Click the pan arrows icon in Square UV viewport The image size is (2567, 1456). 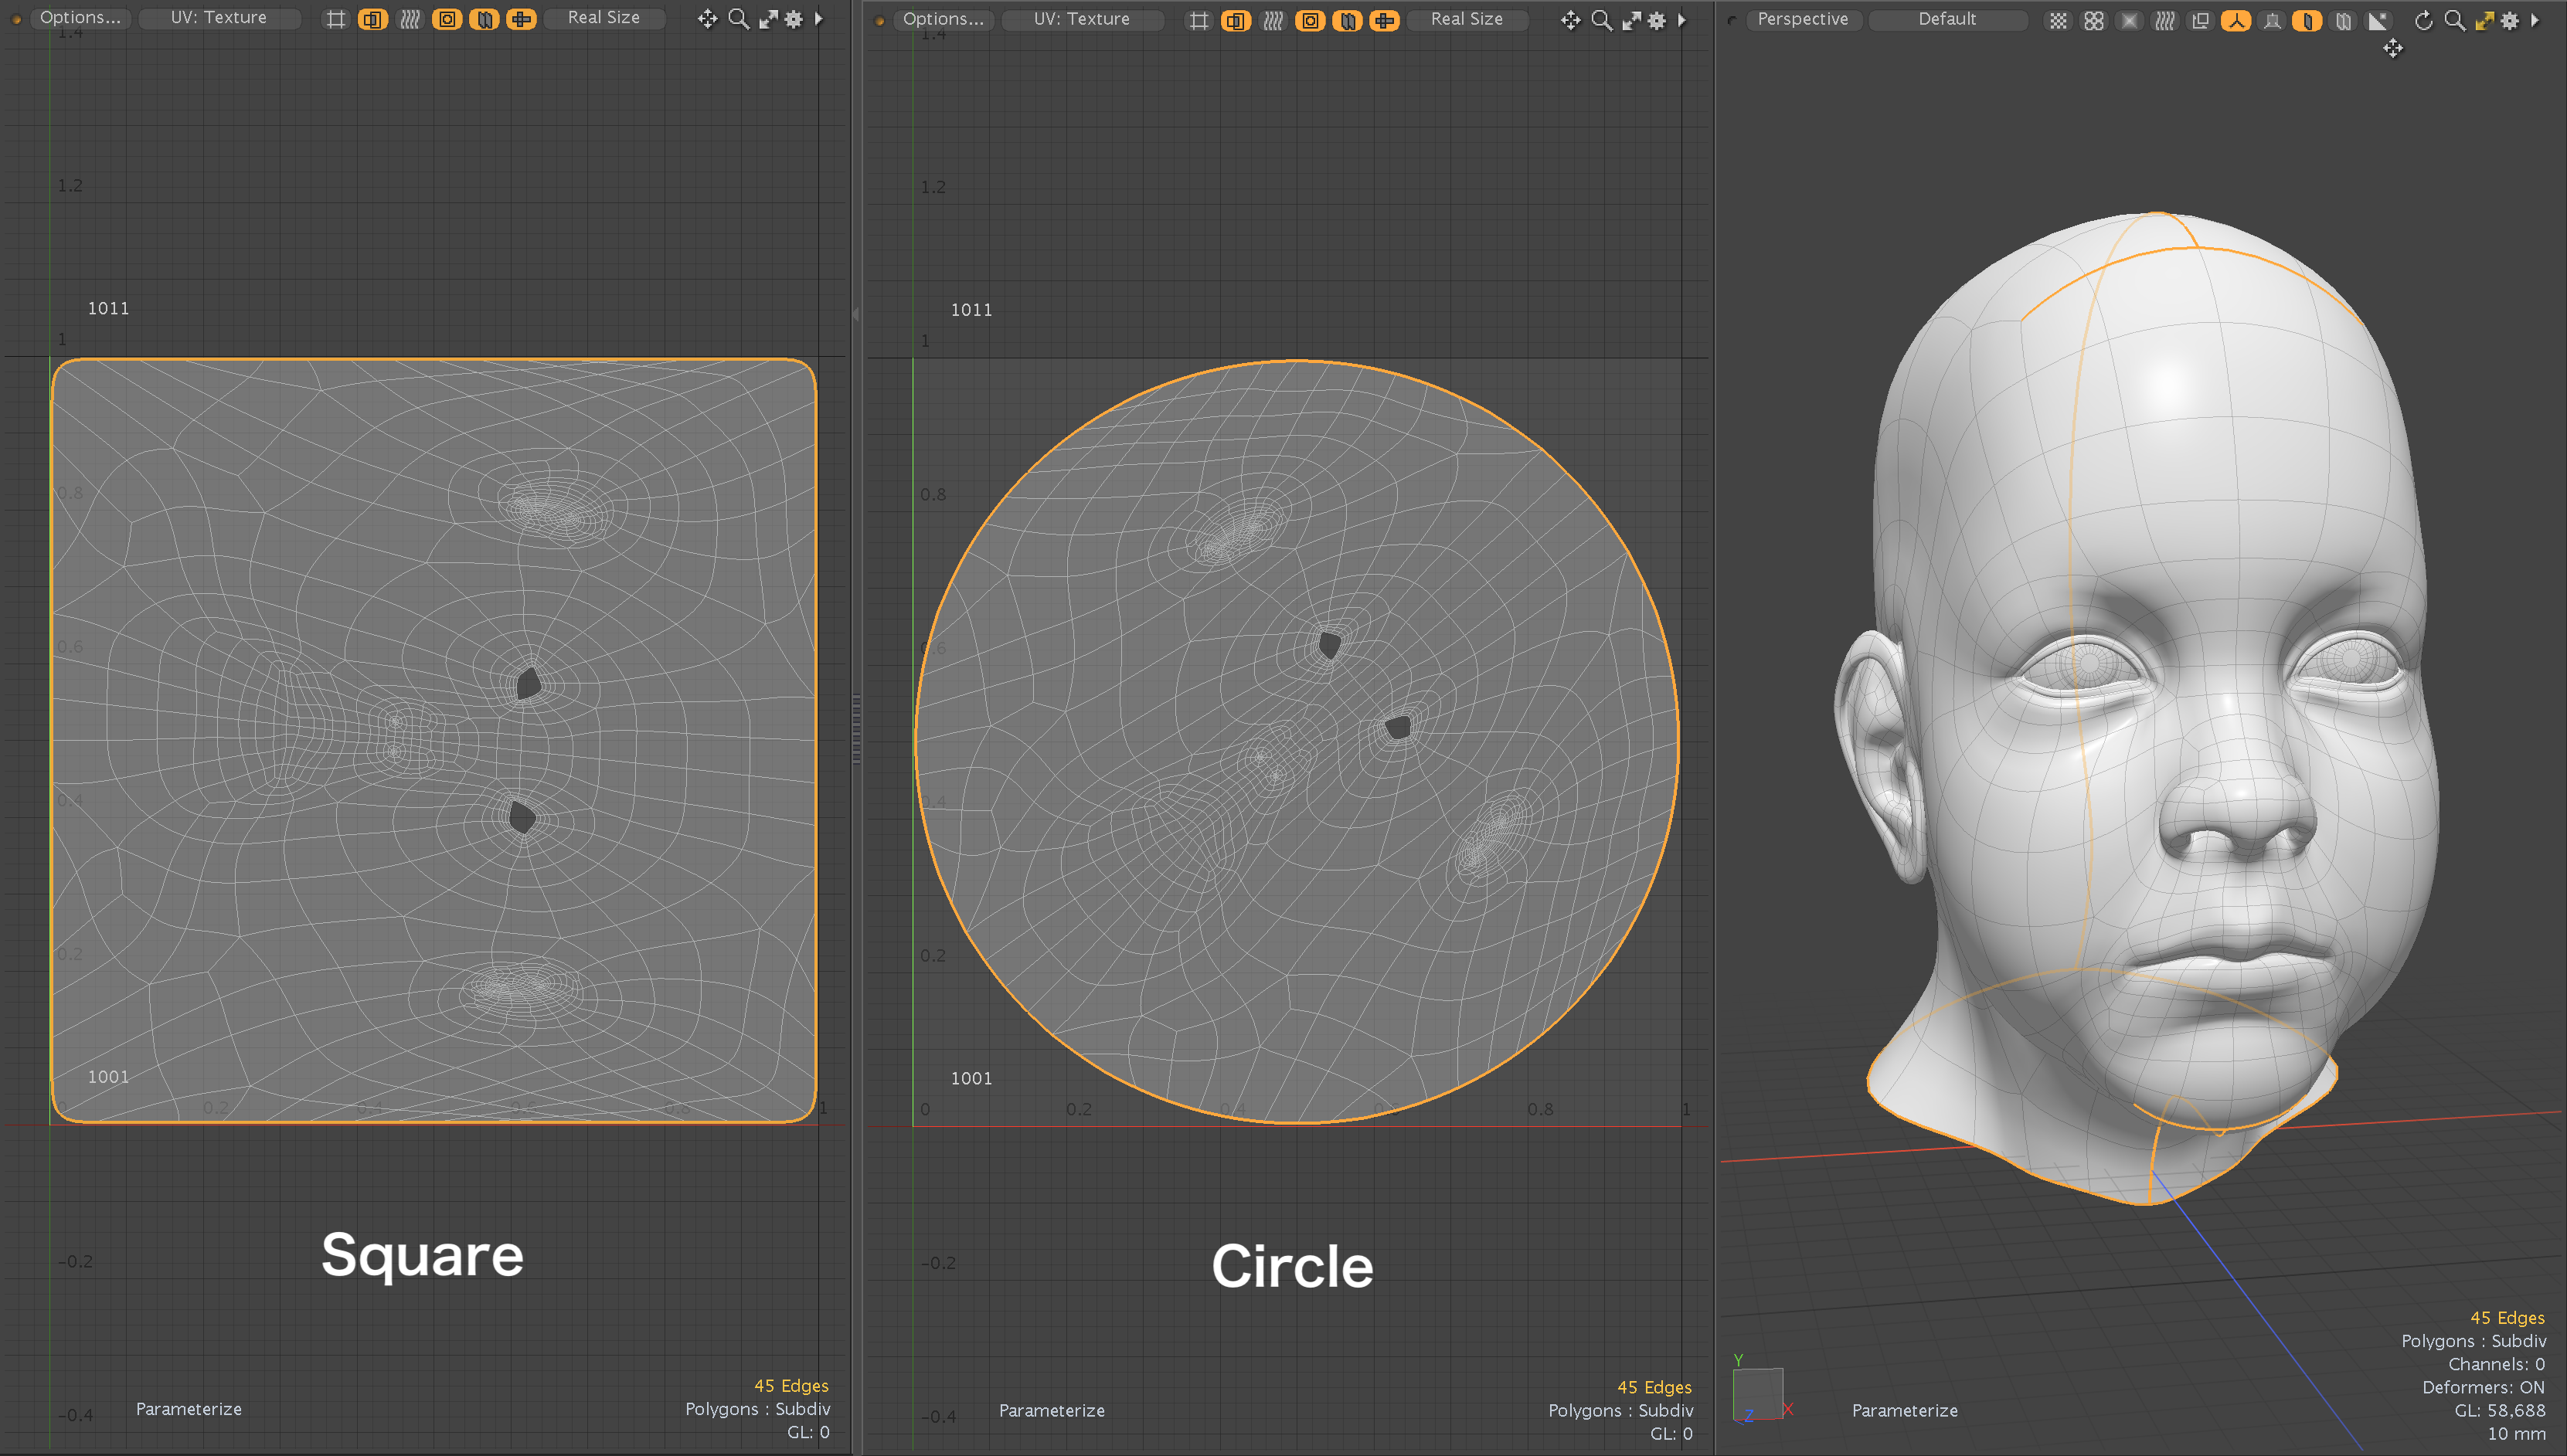(x=707, y=19)
